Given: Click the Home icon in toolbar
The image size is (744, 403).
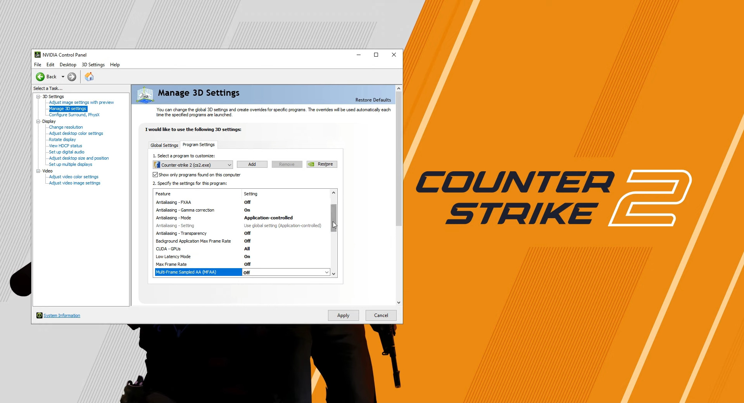Looking at the screenshot, I should 89,77.
